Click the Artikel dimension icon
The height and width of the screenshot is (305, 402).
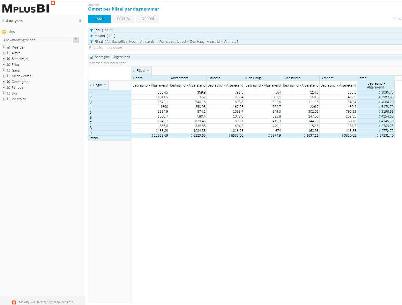(9, 53)
